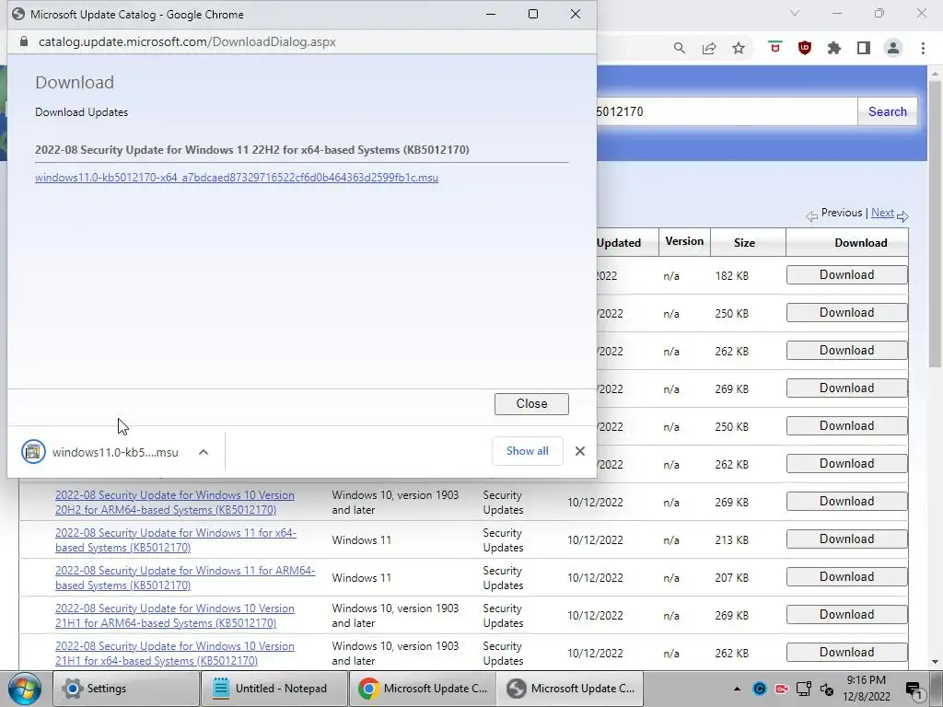Click the blue circular C tray icon
This screenshot has width=943, height=707.
(760, 689)
